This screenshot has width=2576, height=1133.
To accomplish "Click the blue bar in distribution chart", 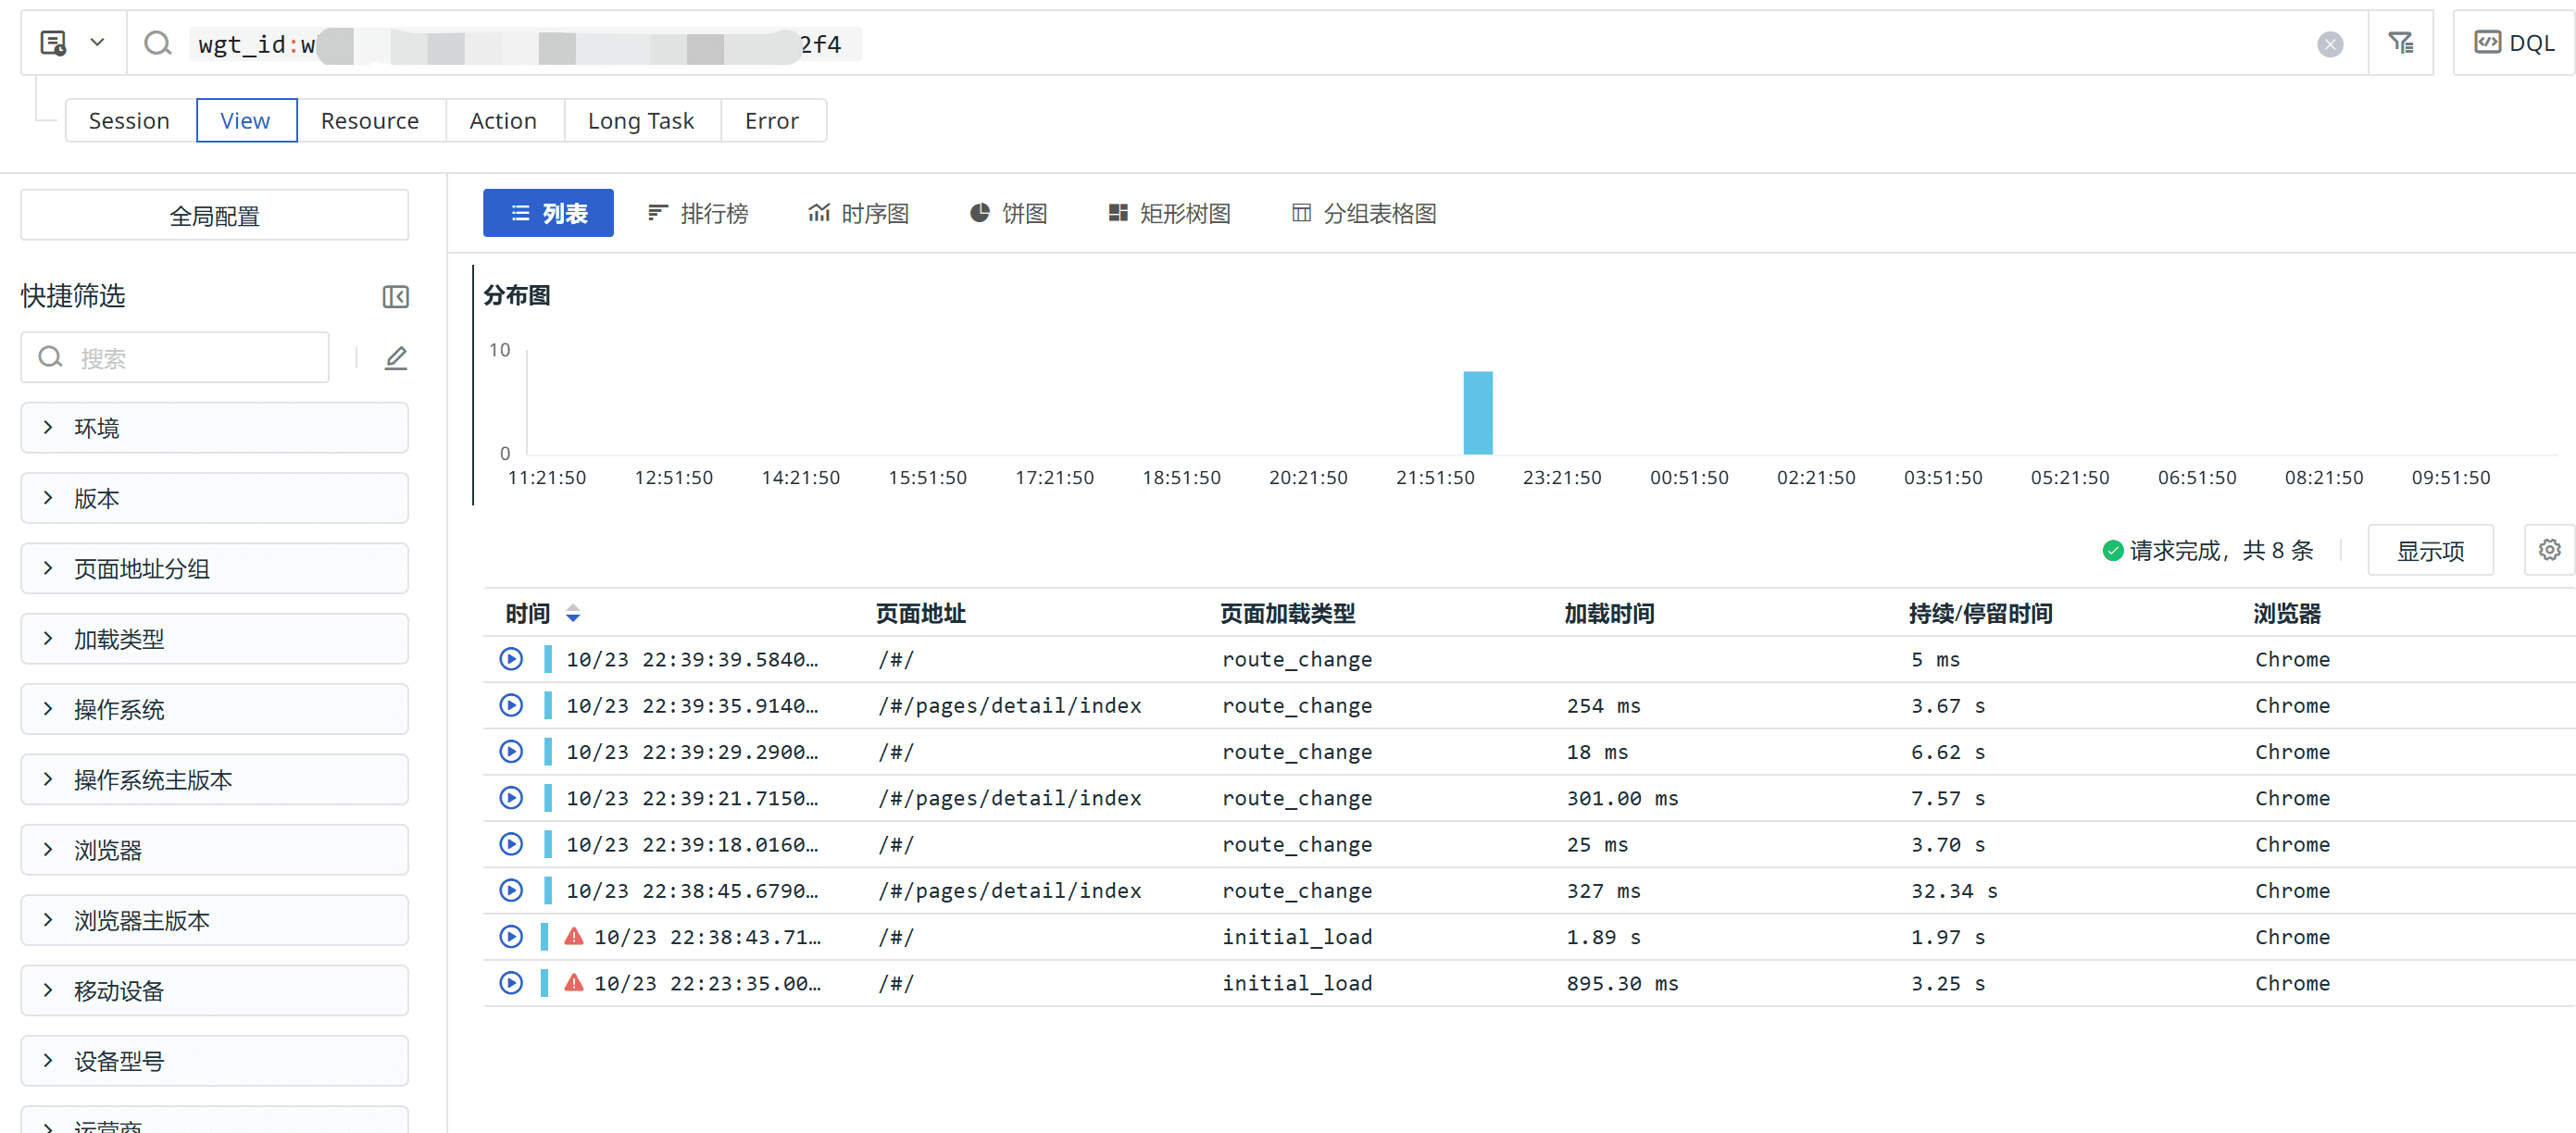I will (1477, 412).
